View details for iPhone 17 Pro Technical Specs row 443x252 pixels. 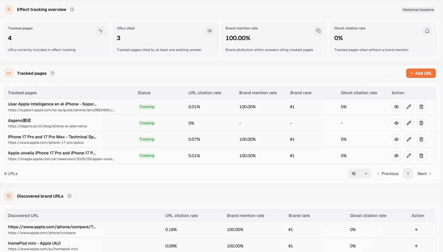coord(396,139)
